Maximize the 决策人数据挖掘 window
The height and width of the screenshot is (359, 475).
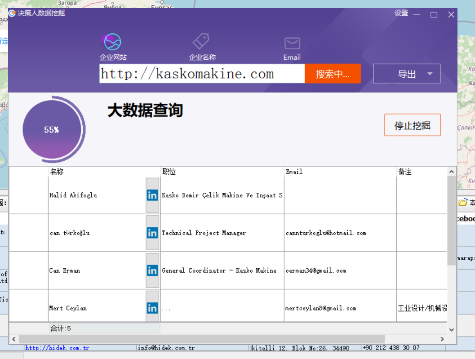(434, 14)
